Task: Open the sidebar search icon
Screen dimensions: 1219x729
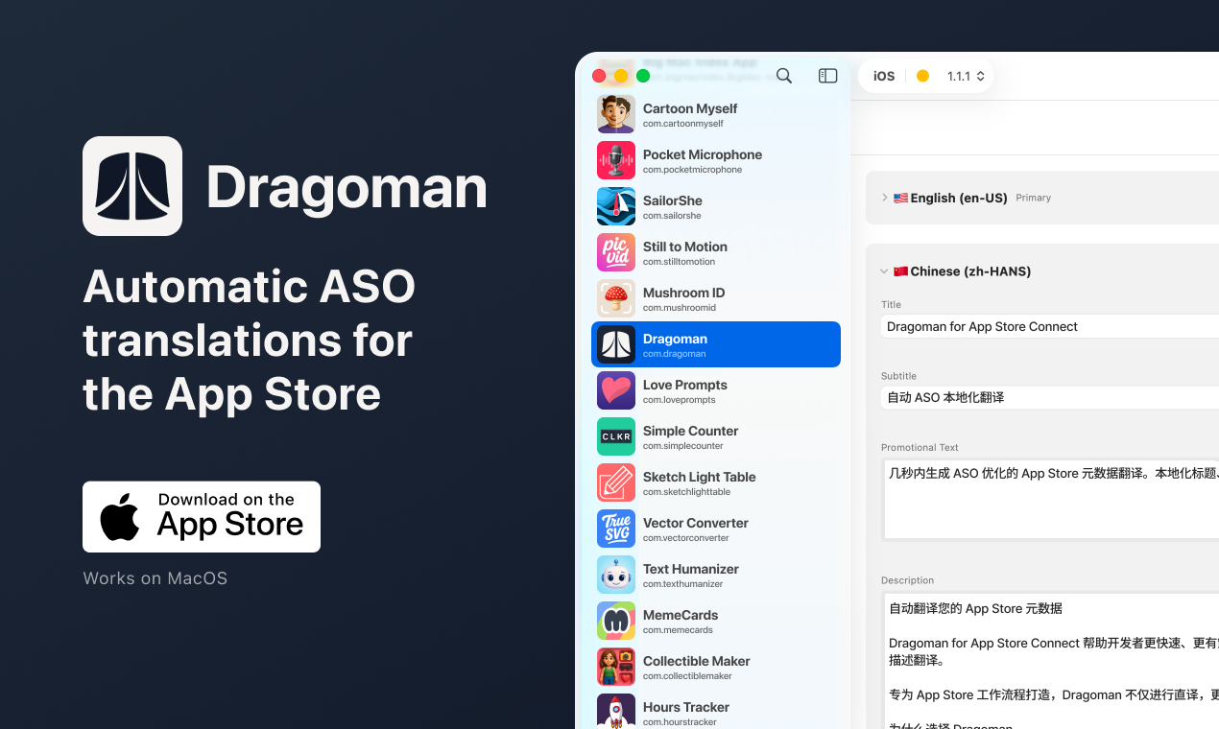Action: click(x=784, y=76)
